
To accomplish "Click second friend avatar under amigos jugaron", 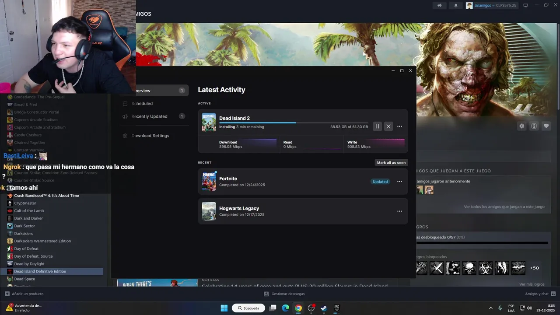I will [429, 190].
